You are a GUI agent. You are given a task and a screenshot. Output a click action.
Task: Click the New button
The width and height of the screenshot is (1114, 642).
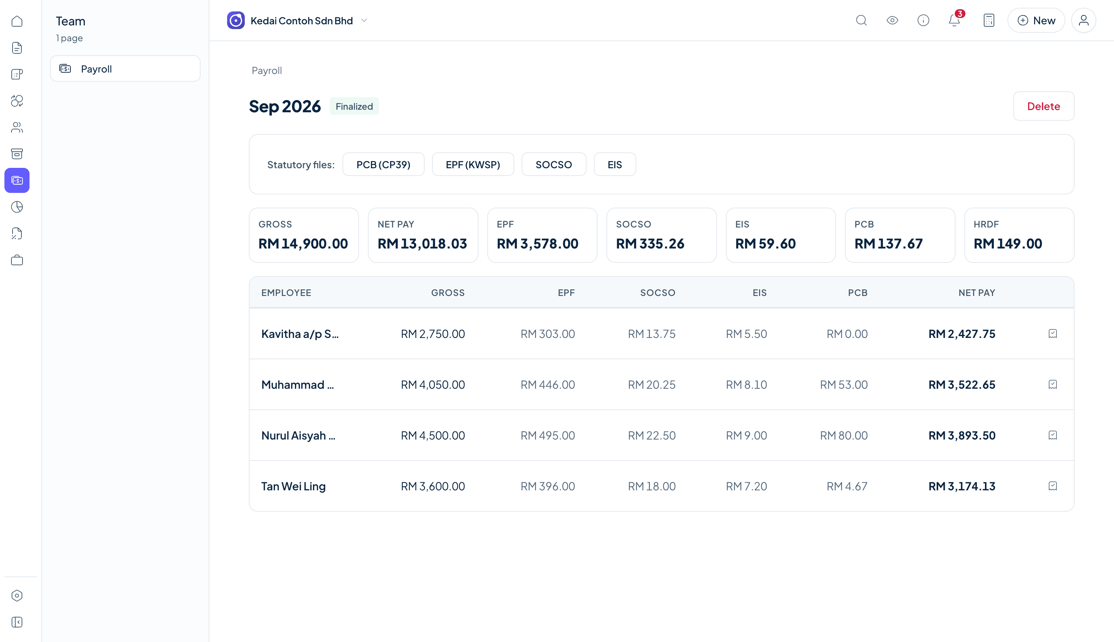click(x=1036, y=20)
